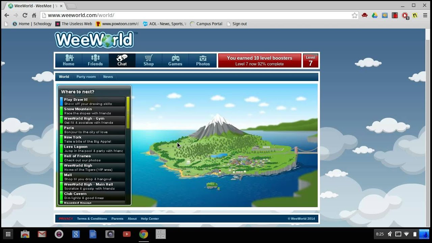Open Terms & Conditions link

[92, 219]
